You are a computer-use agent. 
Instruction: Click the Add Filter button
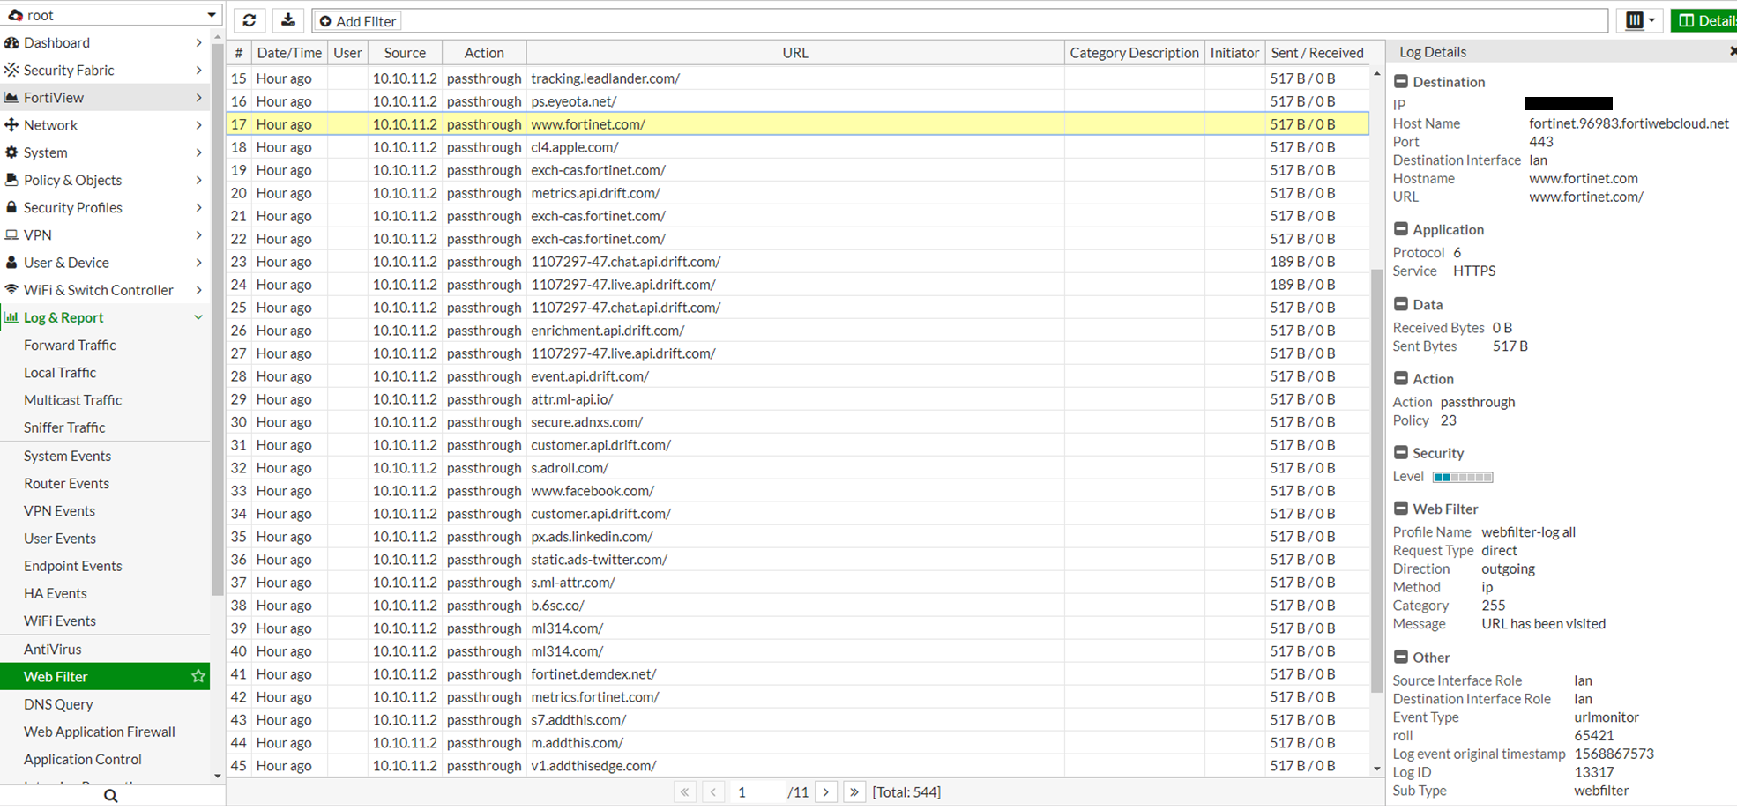(357, 19)
